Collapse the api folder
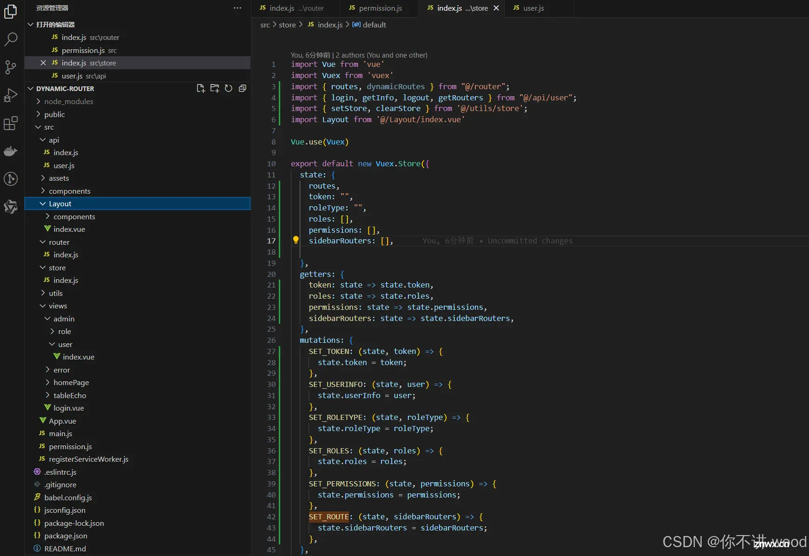 tap(138, 140)
